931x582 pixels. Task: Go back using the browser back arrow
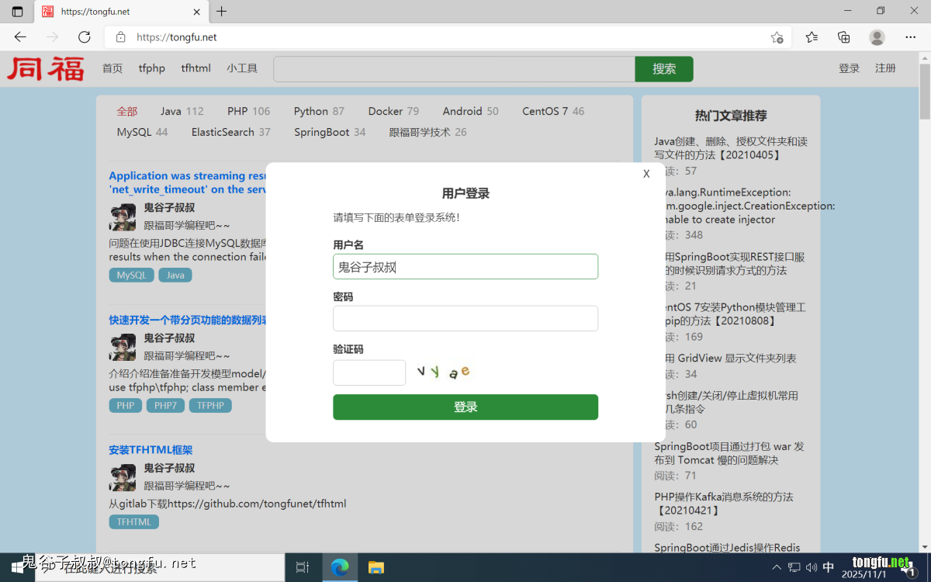(20, 37)
